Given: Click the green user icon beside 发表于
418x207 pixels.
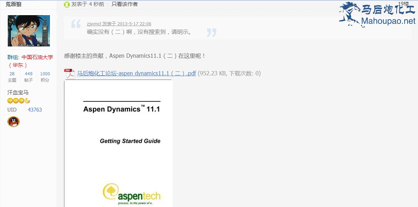Looking at the screenshot, I should pos(67,4).
